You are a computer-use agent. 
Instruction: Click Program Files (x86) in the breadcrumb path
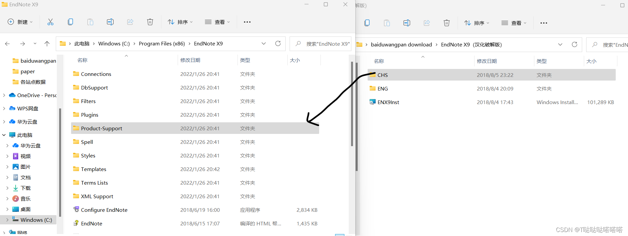[x=162, y=43]
